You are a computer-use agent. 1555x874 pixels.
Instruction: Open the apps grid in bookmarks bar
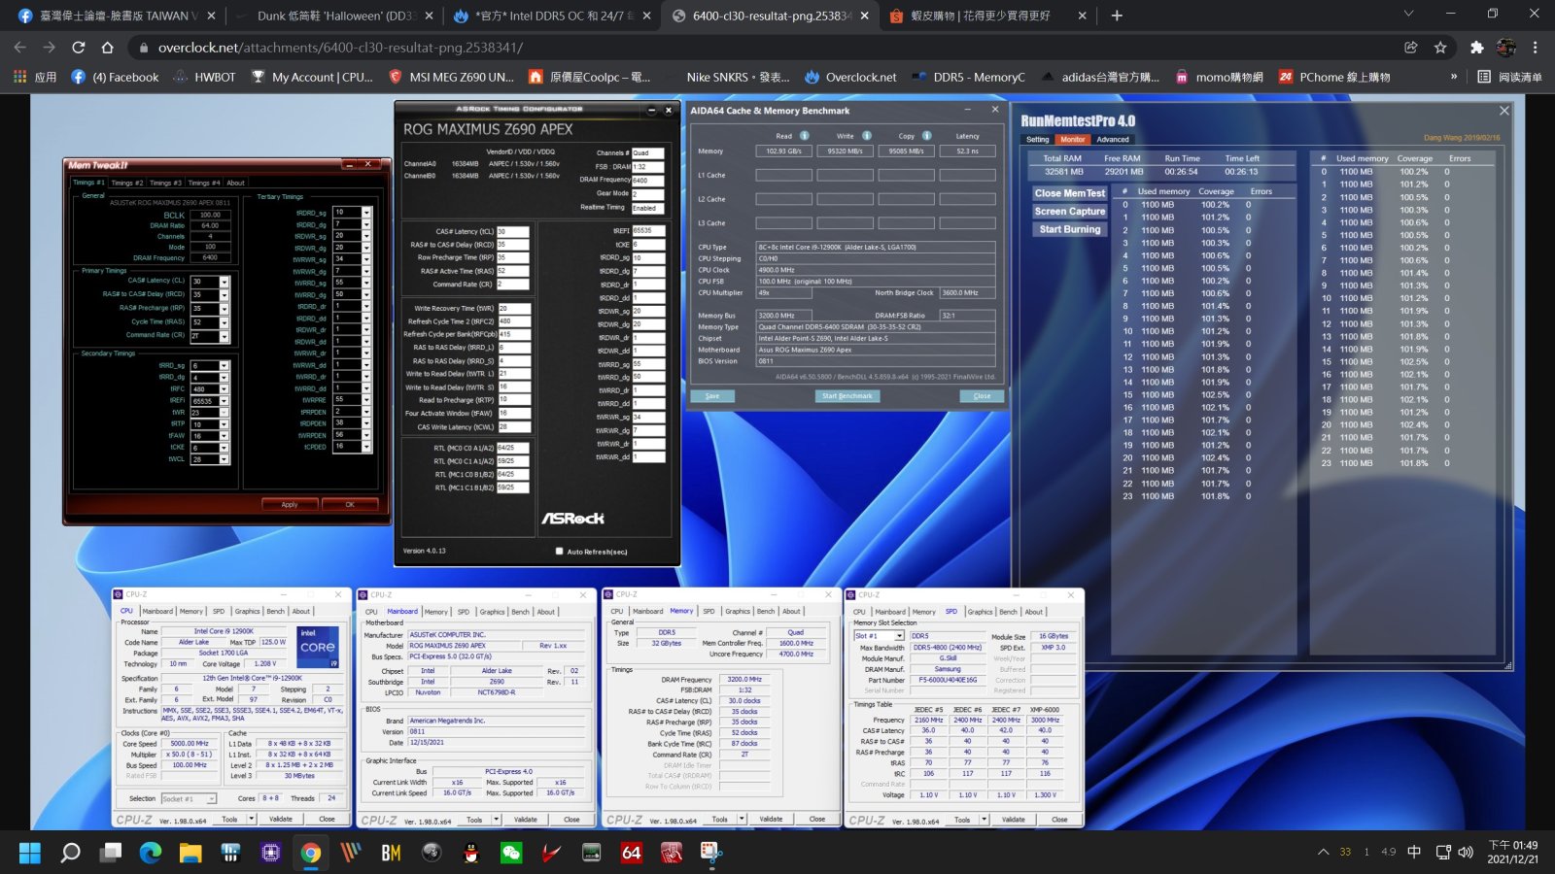19,77
